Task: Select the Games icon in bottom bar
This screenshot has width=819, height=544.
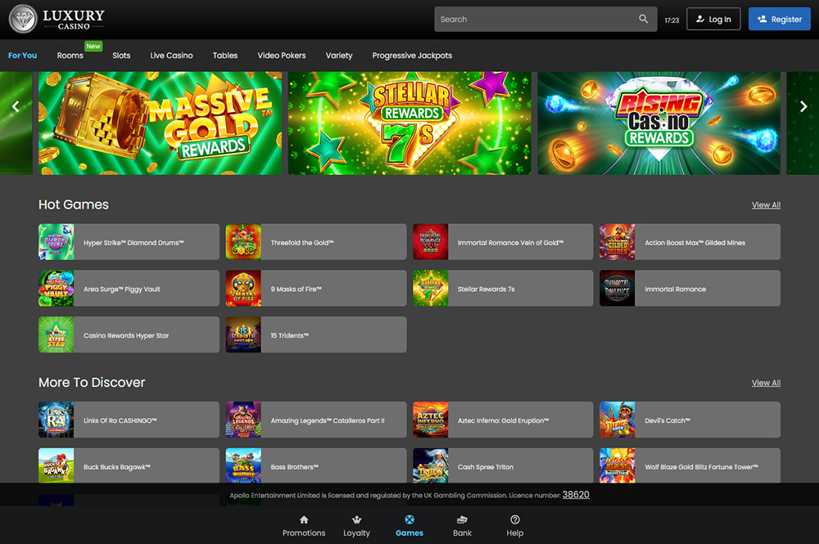Action: point(409,520)
